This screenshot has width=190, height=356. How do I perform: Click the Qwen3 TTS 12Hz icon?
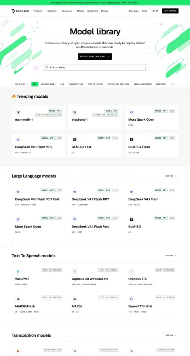pyautogui.click(x=131, y=299)
